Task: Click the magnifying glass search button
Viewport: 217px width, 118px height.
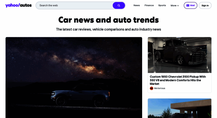Action: click(119, 5)
